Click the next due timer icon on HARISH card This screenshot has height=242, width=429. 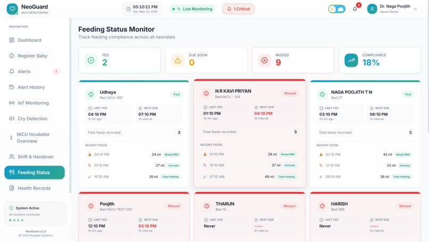(372, 220)
